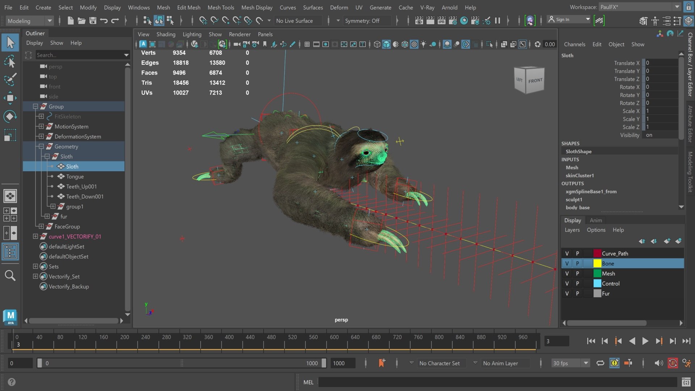This screenshot has width=695, height=391.
Task: Click the Undo arrow icon
Action: (x=104, y=21)
